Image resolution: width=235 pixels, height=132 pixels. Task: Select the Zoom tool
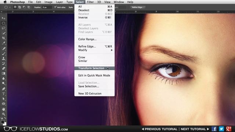point(4,114)
